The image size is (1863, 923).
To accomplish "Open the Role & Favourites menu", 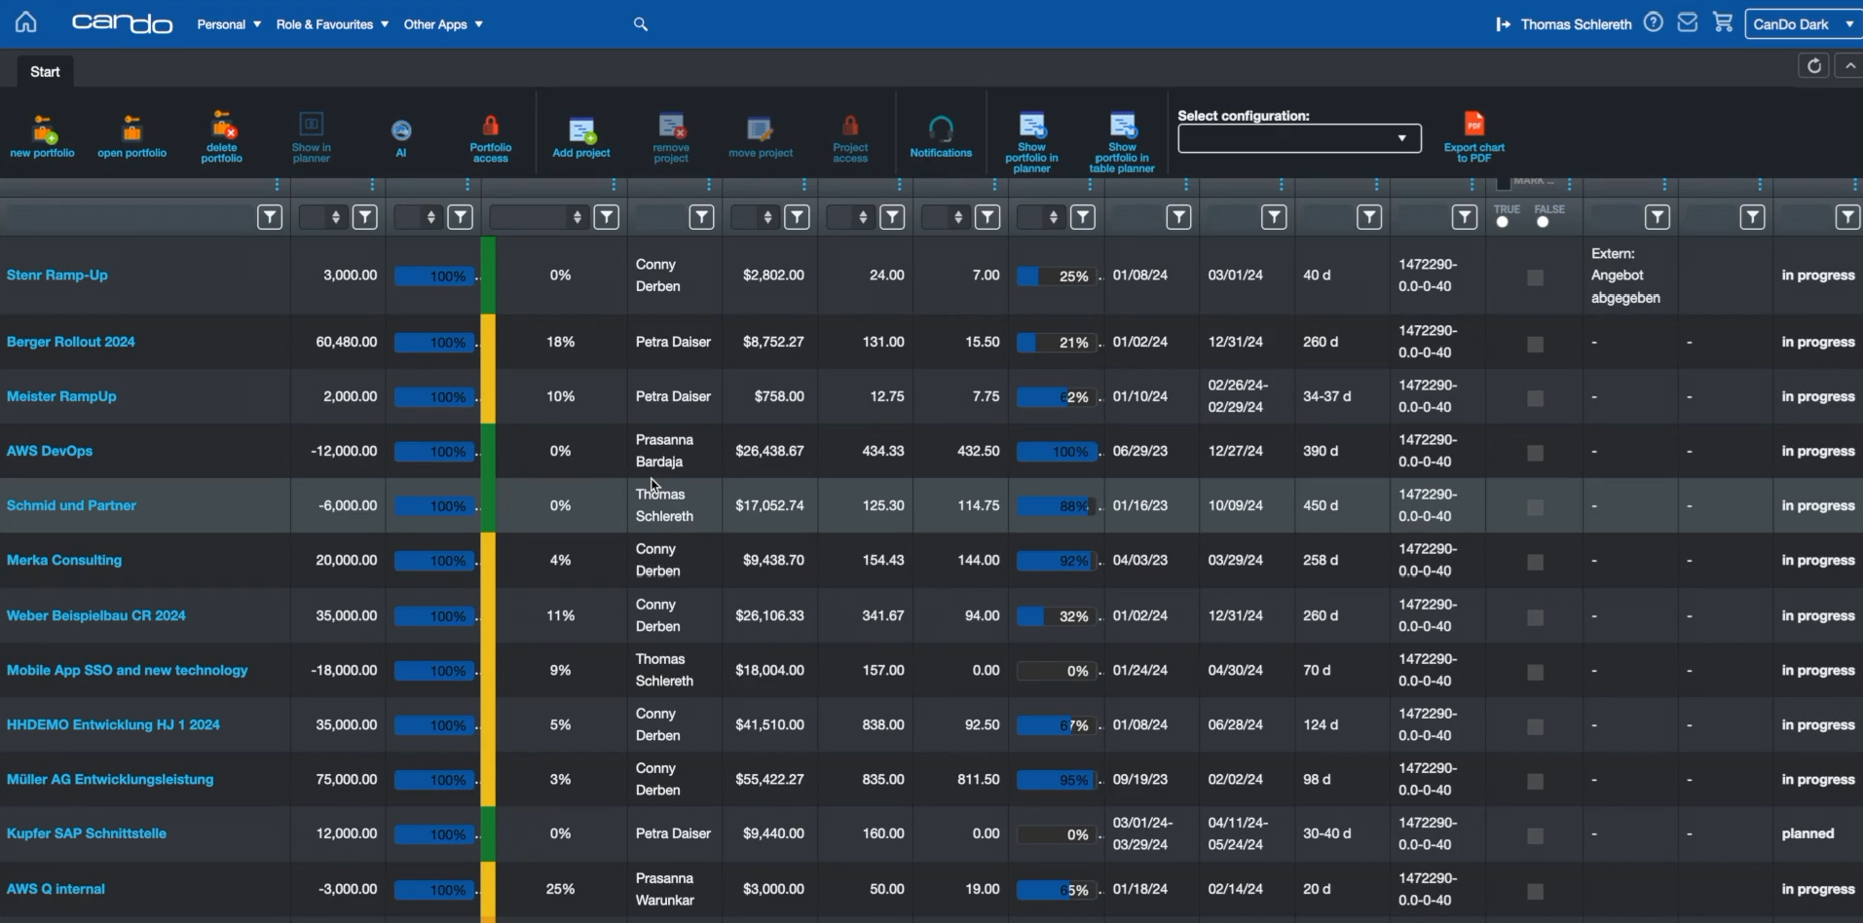I will coord(332,24).
